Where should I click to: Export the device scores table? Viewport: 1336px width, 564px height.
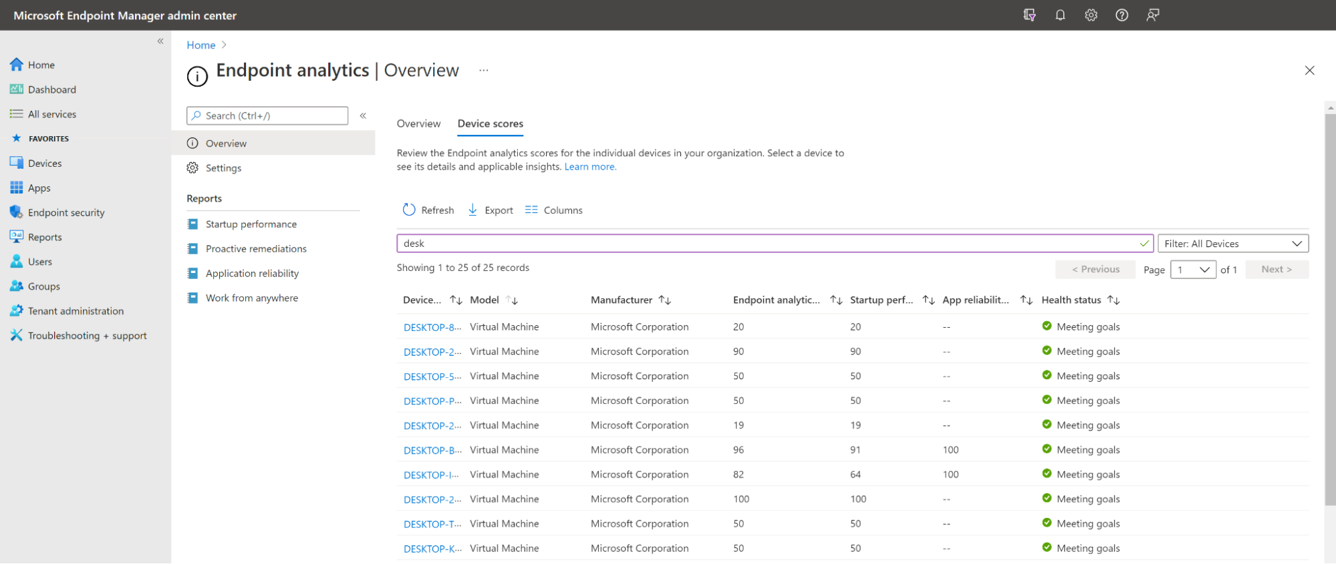[491, 210]
